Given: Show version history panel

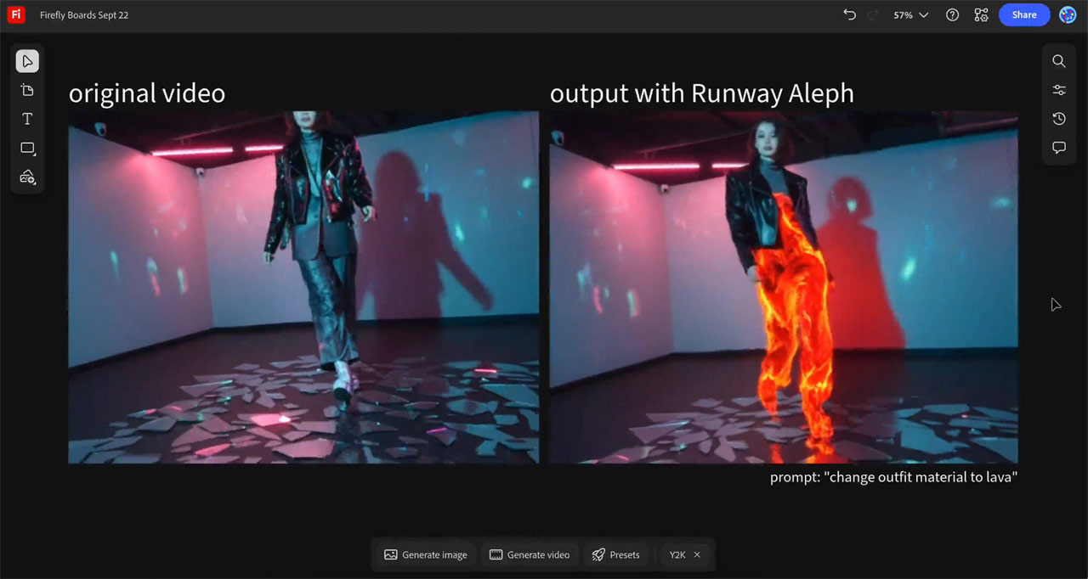Looking at the screenshot, I should [1058, 119].
